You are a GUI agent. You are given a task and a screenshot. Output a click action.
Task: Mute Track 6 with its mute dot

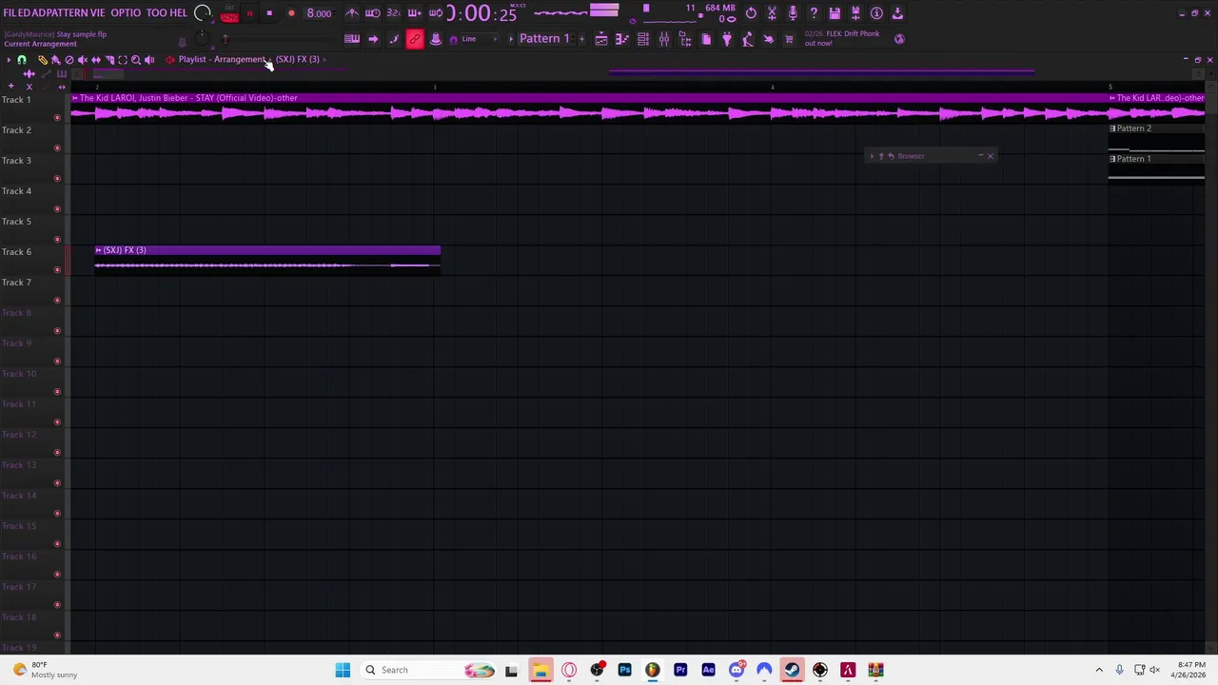(57, 269)
